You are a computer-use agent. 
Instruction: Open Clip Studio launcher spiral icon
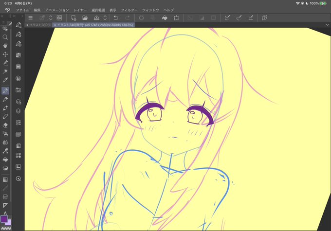click(x=59, y=18)
